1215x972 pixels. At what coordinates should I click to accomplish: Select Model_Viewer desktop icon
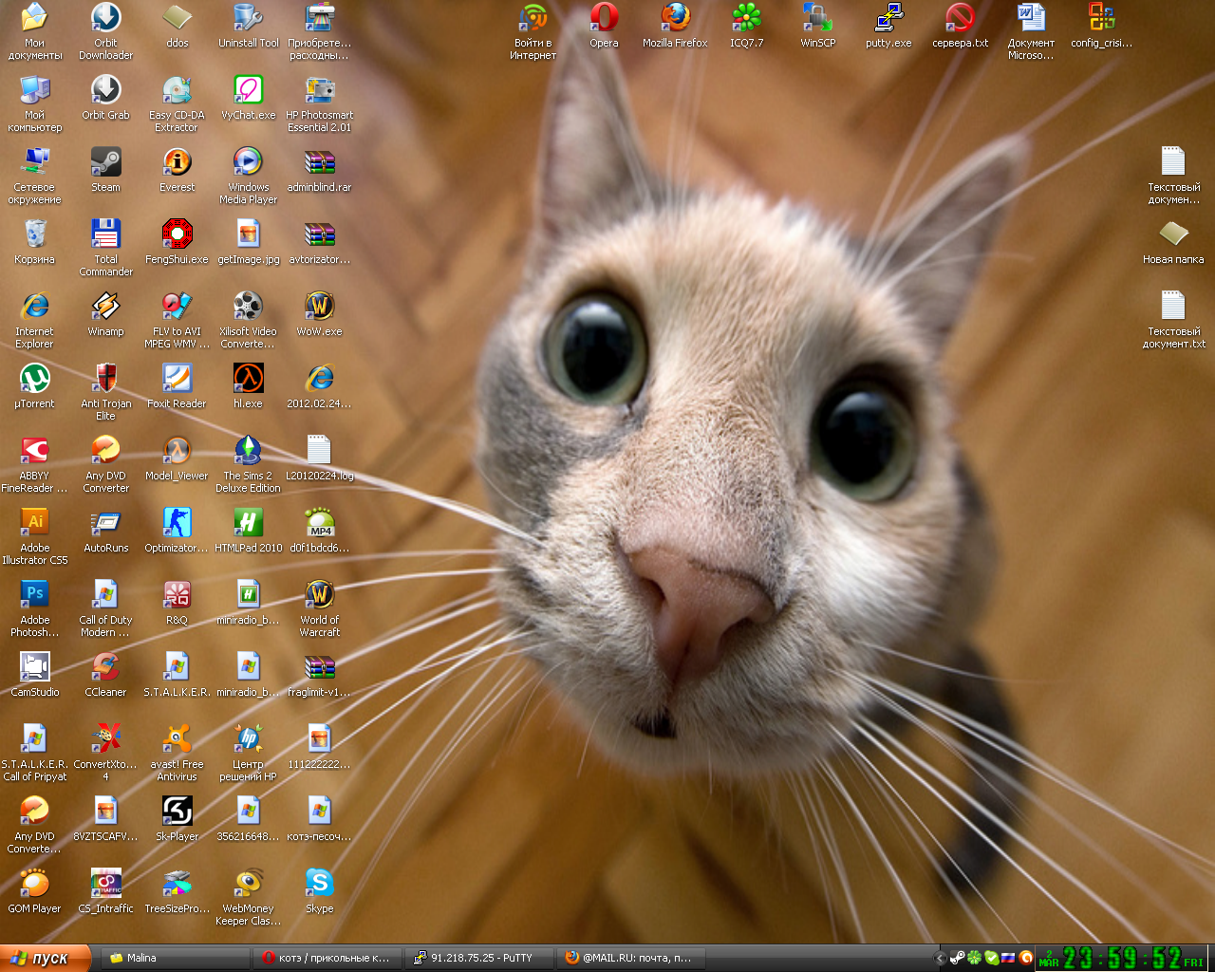tap(177, 451)
